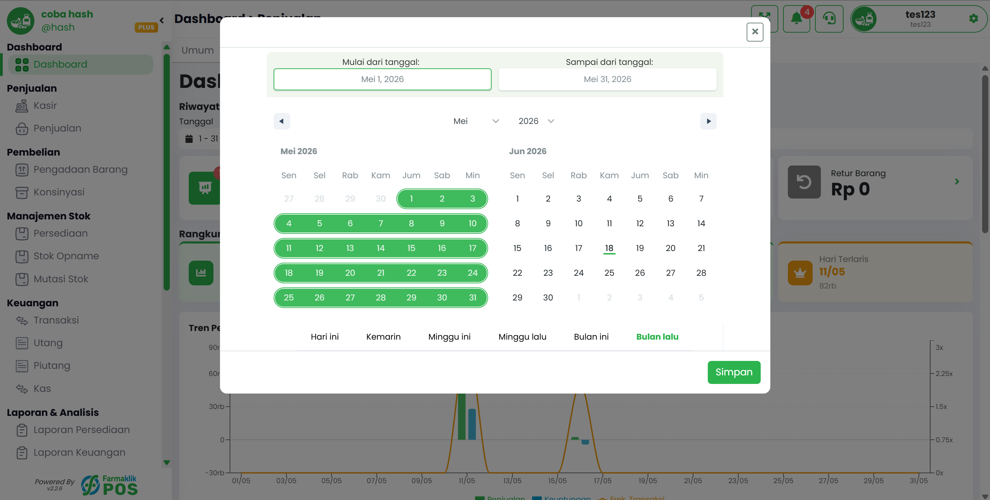This screenshot has height=500, width=990.
Task: Pick May 24 in the Mei 2026 calendar
Action: pos(472,273)
